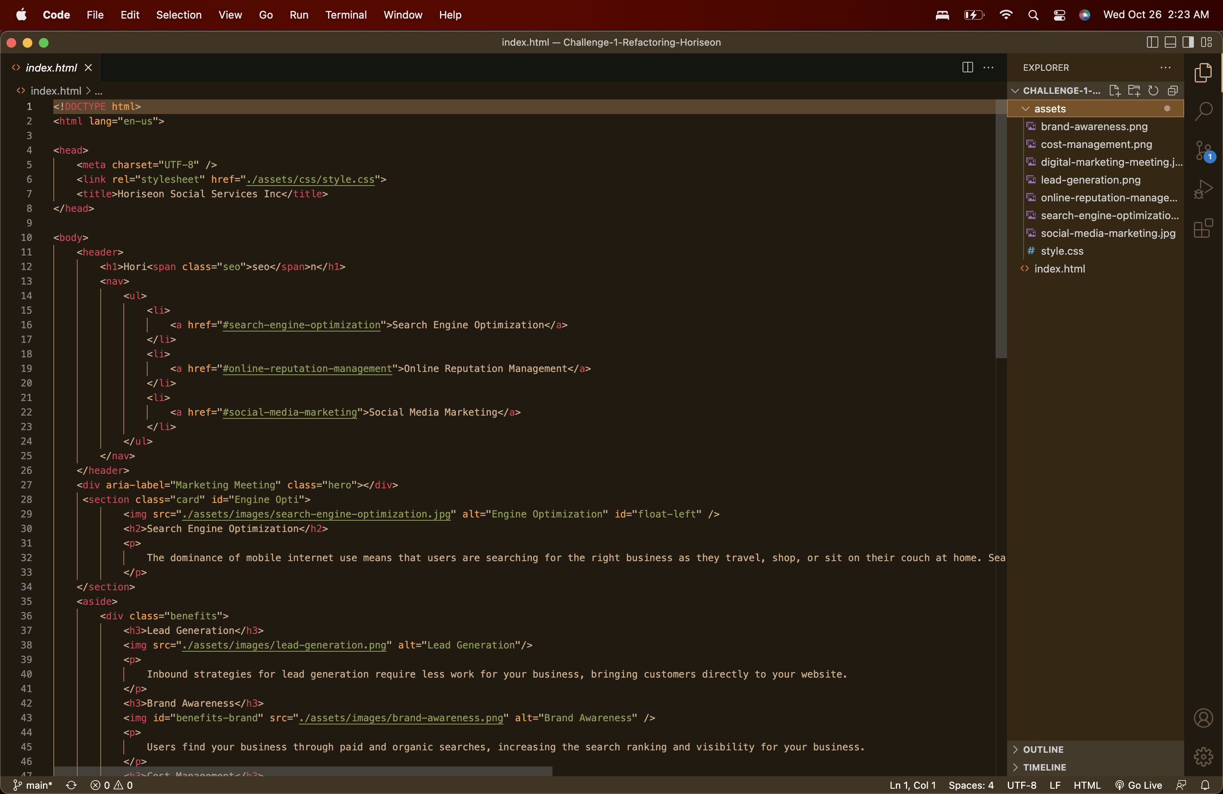Select the Run and Debug icon

(1204, 190)
